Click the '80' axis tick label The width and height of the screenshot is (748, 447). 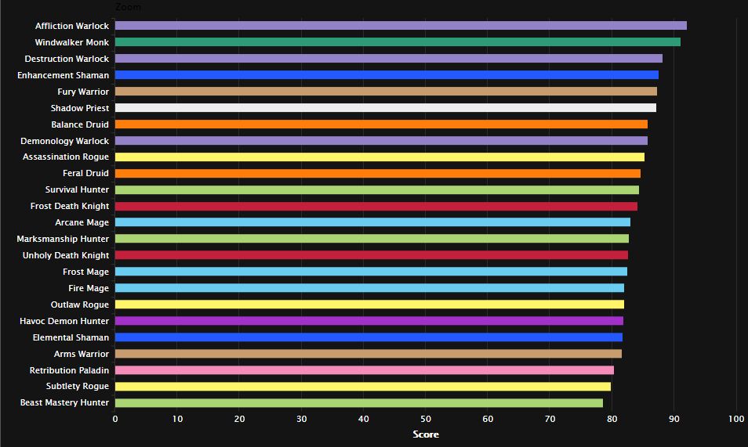(x=612, y=419)
